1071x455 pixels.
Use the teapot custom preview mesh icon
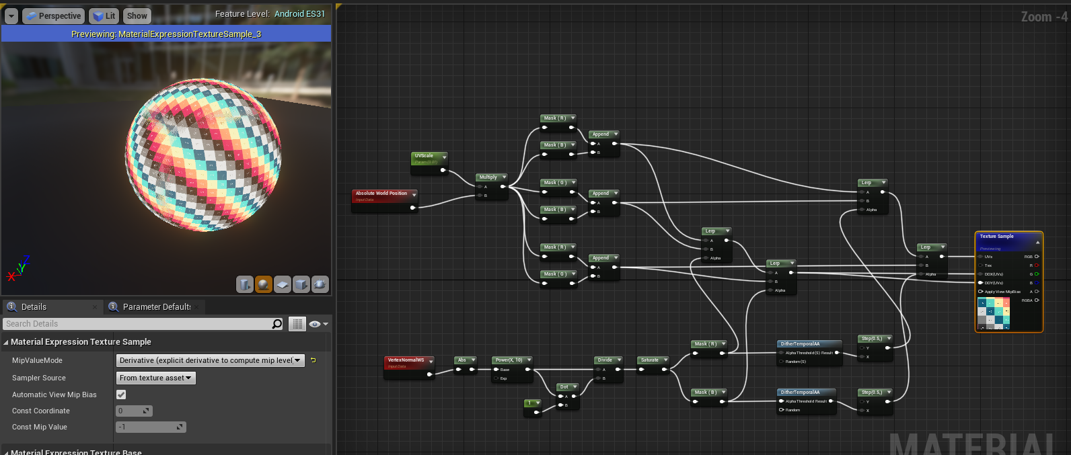tap(320, 284)
